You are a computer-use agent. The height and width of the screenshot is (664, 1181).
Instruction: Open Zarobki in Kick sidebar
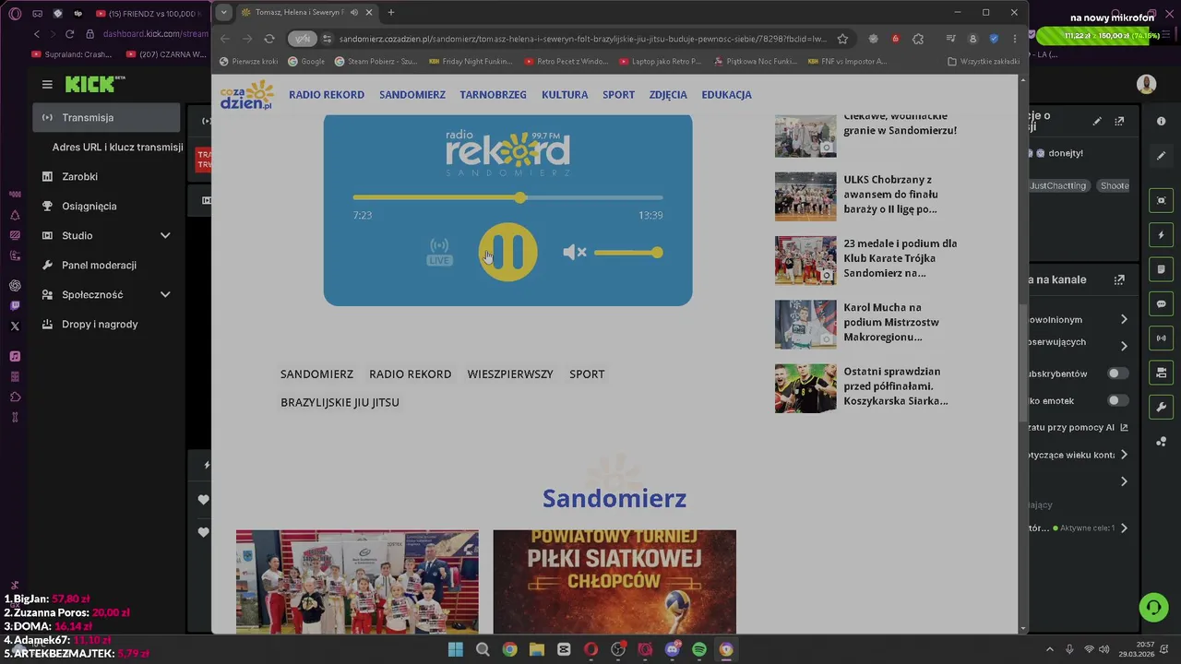tap(79, 176)
